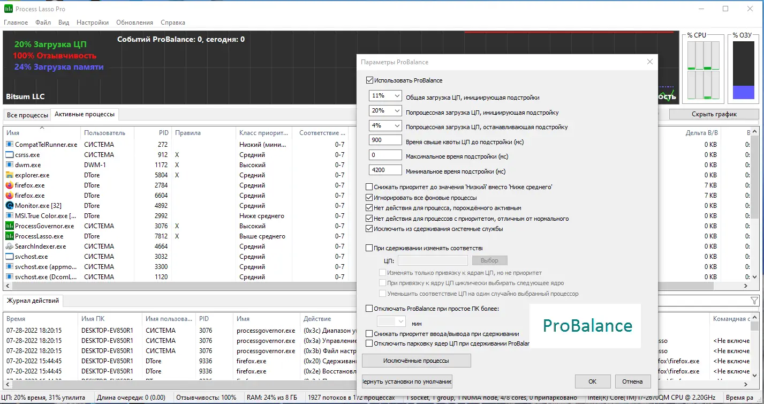Toggle no action for process spawned by active
This screenshot has width=764, height=404.
tap(369, 208)
